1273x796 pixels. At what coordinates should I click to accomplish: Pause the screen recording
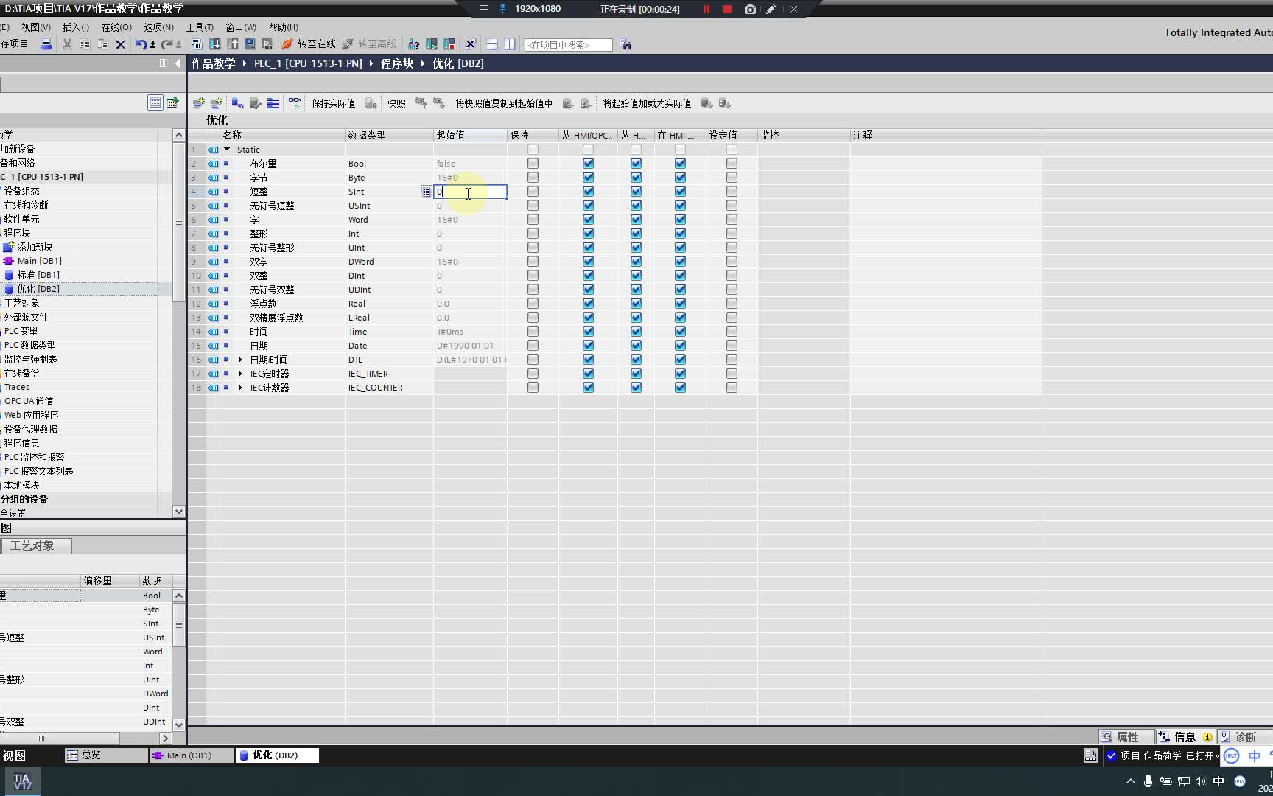tap(706, 10)
